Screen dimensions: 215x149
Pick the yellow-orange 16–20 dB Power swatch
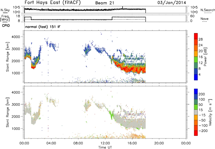pos(196,54)
